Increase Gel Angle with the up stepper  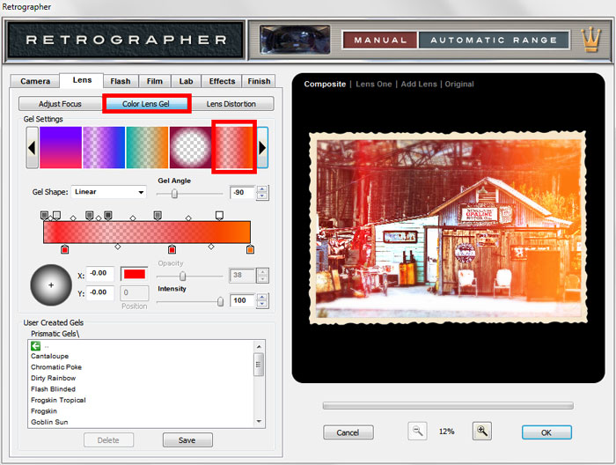tap(262, 189)
